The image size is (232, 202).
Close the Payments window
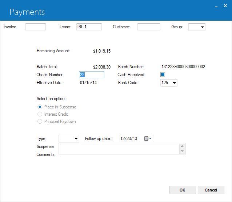pyautogui.click(x=225, y=6)
